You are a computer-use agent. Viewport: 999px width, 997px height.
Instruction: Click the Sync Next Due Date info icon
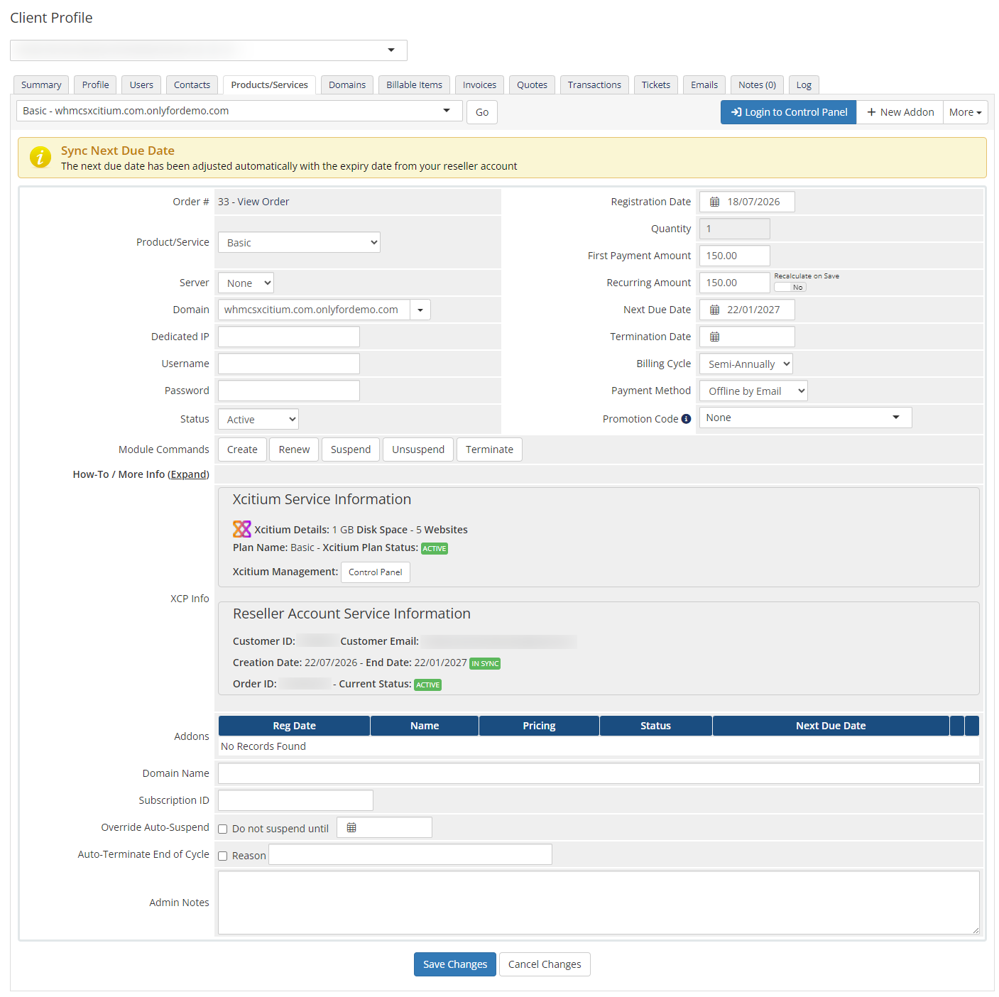point(40,157)
